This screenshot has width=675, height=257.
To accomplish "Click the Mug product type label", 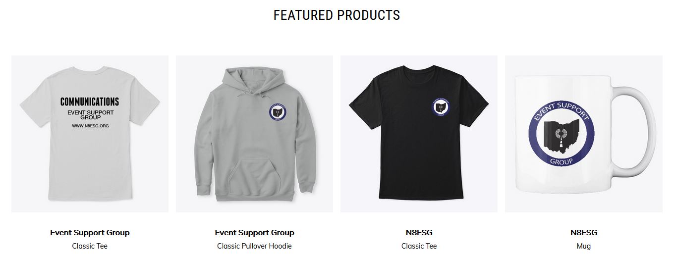I will [x=583, y=246].
